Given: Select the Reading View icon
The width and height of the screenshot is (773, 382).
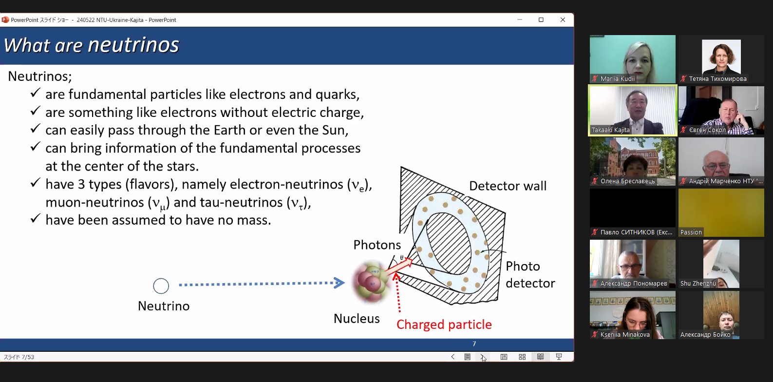Looking at the screenshot, I should (540, 357).
